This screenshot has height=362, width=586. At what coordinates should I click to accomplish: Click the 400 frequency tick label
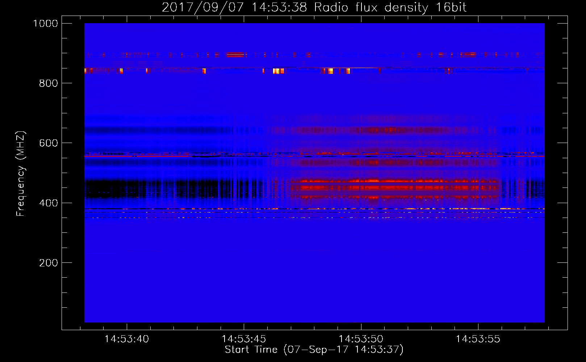pyautogui.click(x=49, y=203)
